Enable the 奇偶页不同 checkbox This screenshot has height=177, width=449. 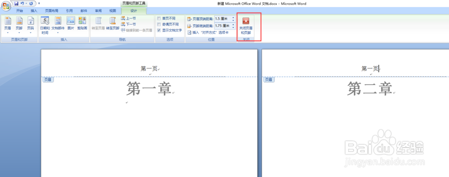159,24
